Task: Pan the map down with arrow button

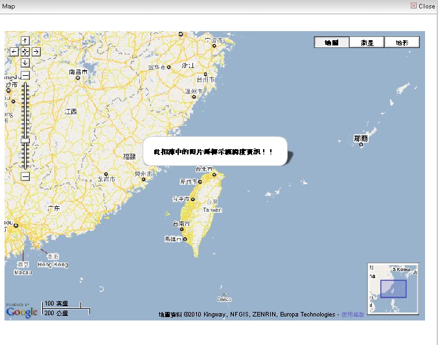Action: pos(25,63)
